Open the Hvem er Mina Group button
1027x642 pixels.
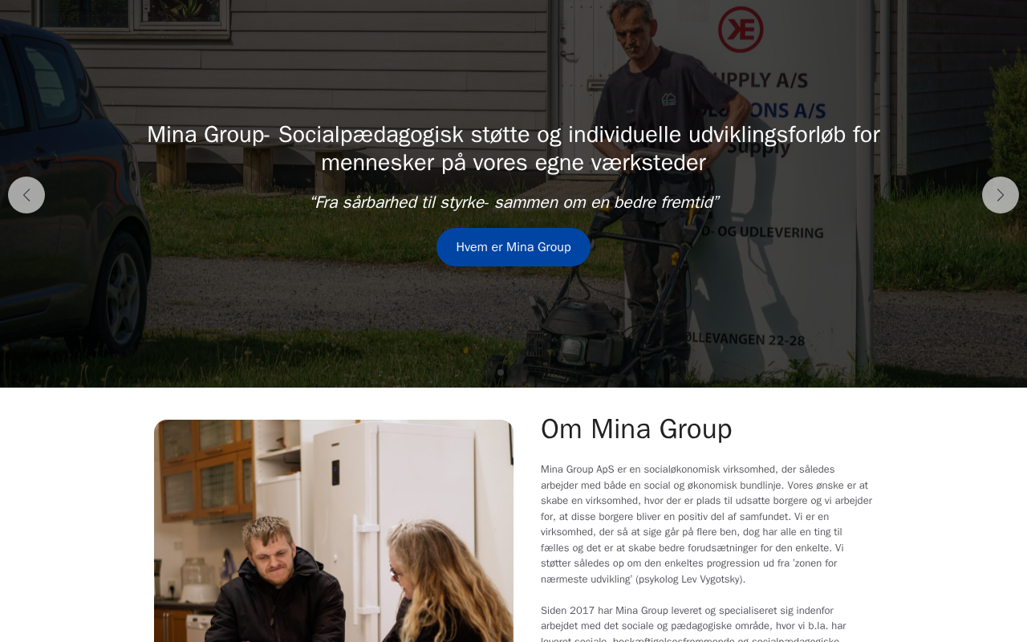coord(513,247)
